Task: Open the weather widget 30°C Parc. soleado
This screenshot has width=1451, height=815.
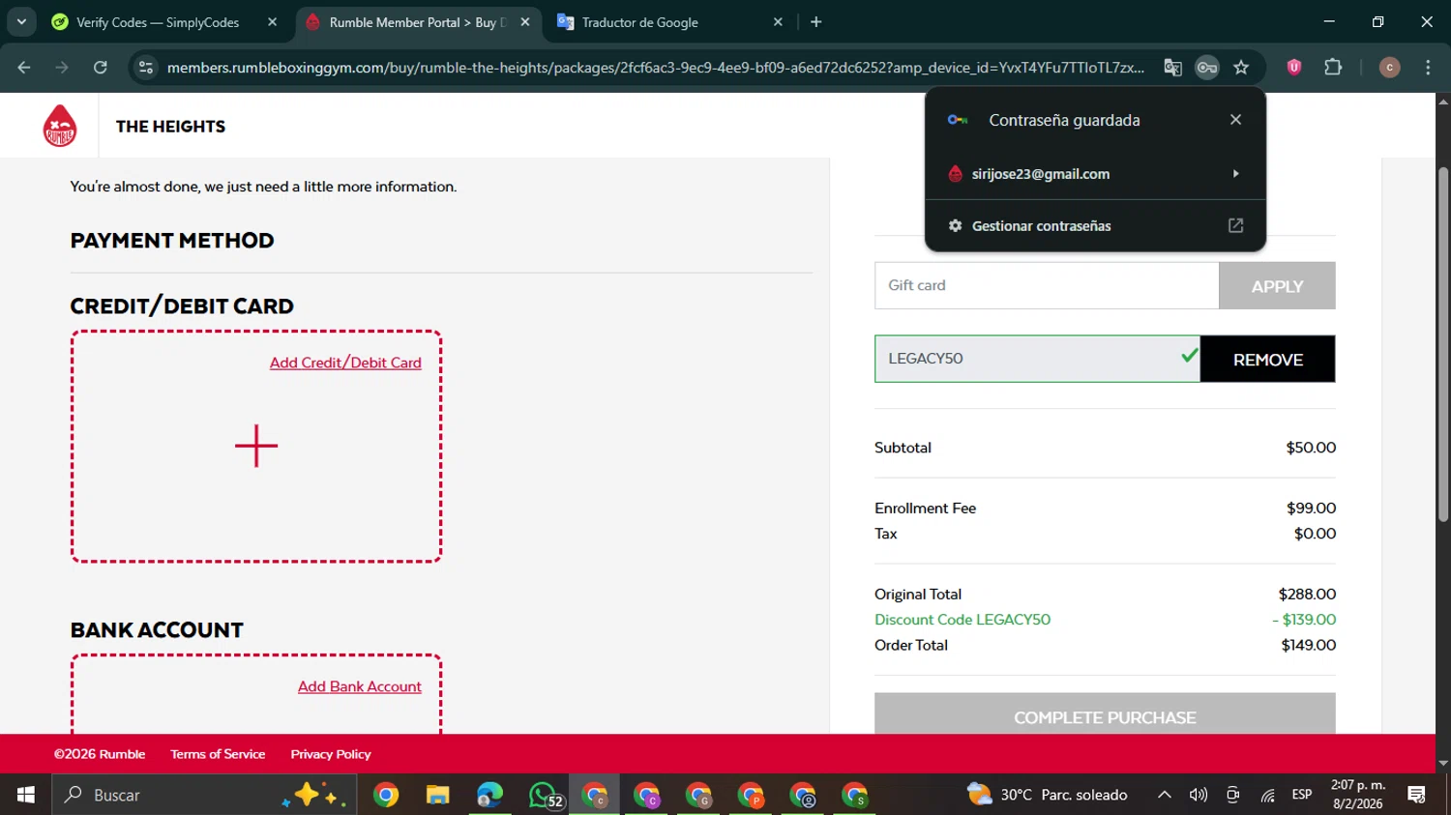Action: (x=1047, y=795)
